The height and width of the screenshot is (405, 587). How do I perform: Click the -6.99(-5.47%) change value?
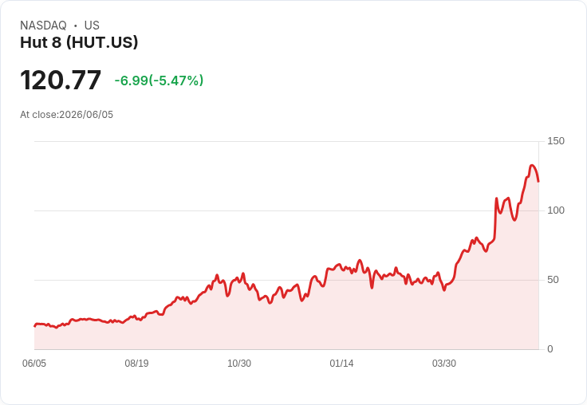pyautogui.click(x=159, y=81)
